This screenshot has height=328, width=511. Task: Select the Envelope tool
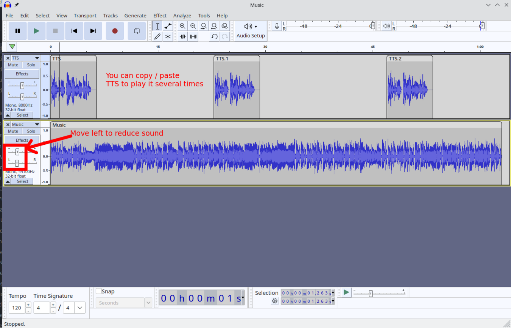(168, 26)
